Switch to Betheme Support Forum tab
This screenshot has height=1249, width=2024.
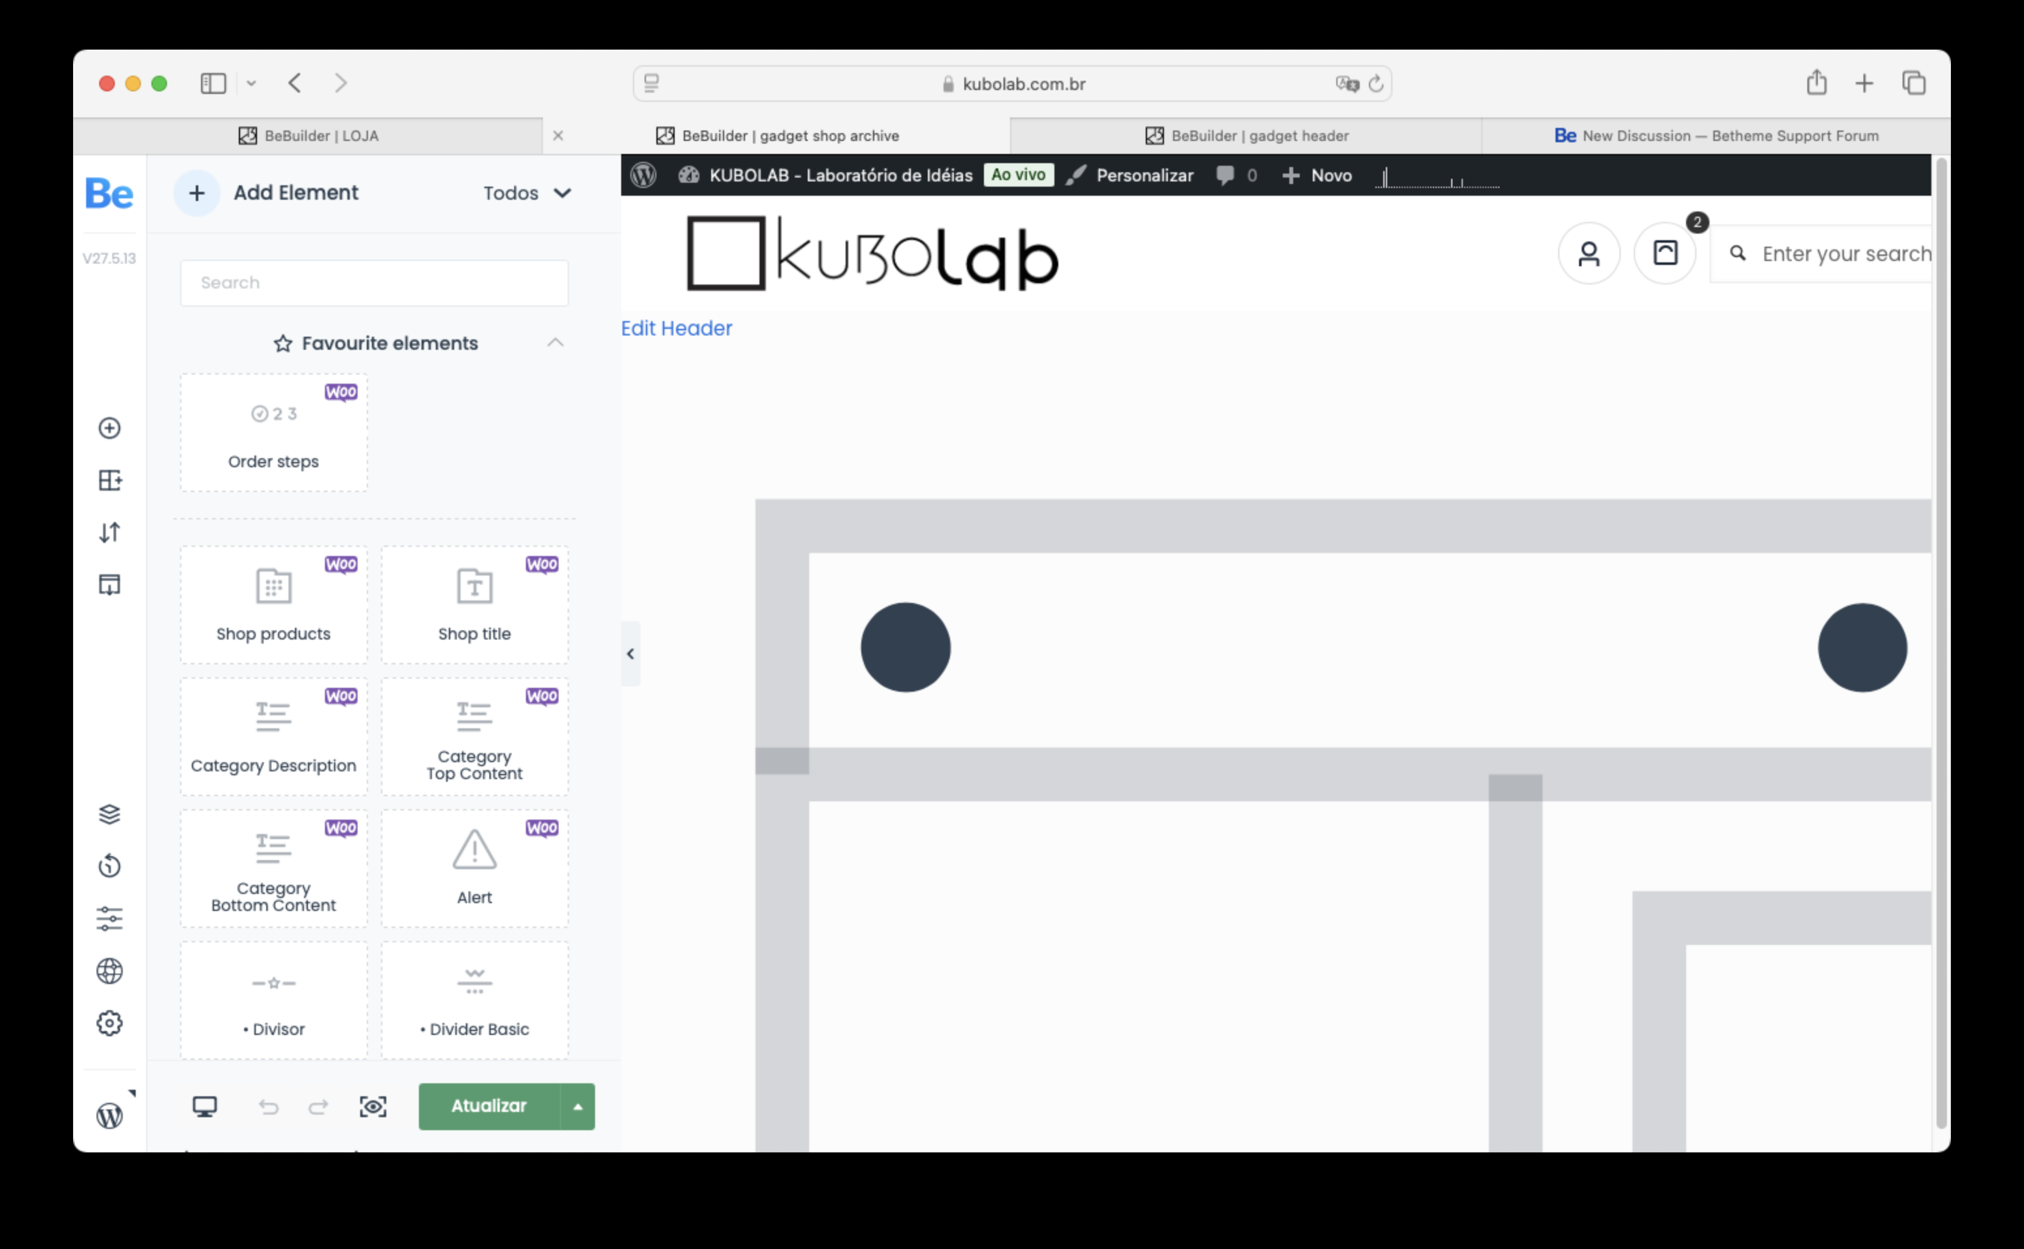coord(1716,136)
